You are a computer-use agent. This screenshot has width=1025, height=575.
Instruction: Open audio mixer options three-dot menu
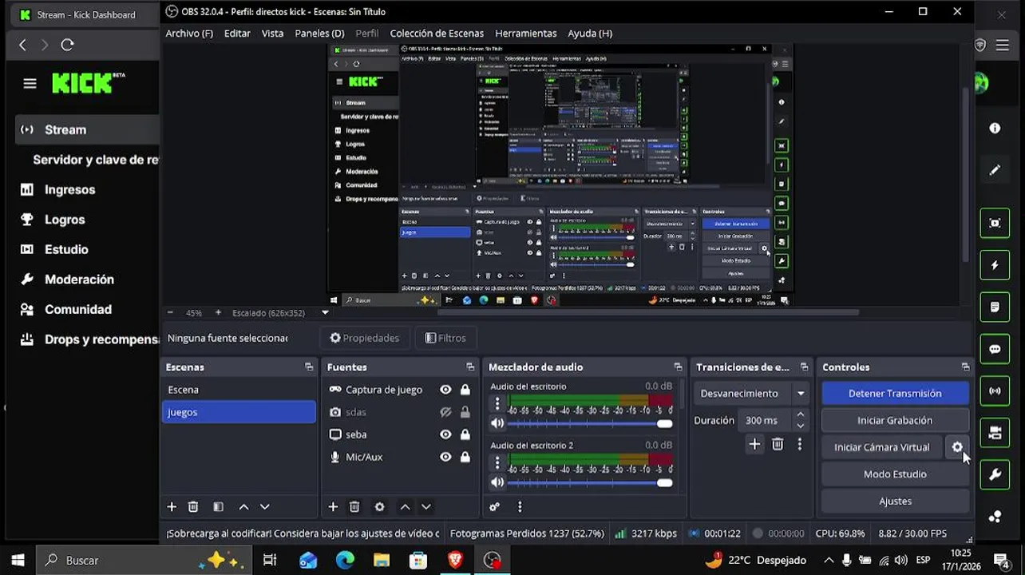tap(520, 507)
